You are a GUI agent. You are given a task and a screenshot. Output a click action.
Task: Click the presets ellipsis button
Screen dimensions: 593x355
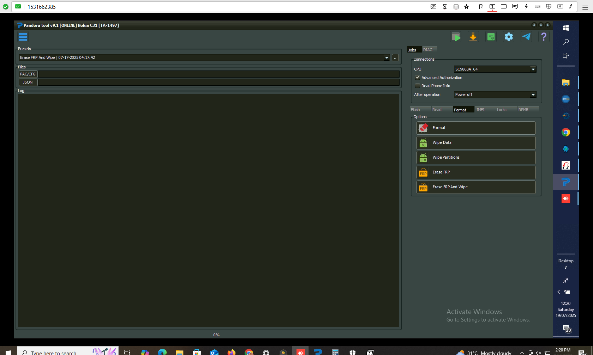pyautogui.click(x=395, y=58)
